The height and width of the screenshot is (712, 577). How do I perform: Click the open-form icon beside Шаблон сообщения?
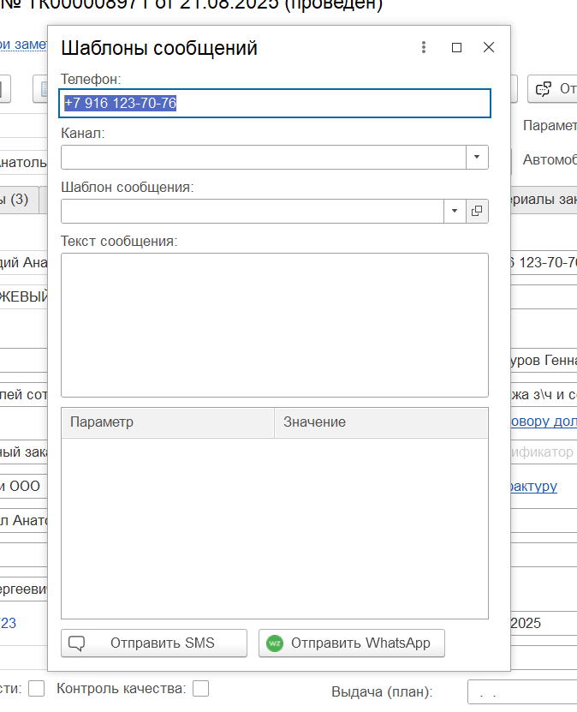click(x=477, y=211)
